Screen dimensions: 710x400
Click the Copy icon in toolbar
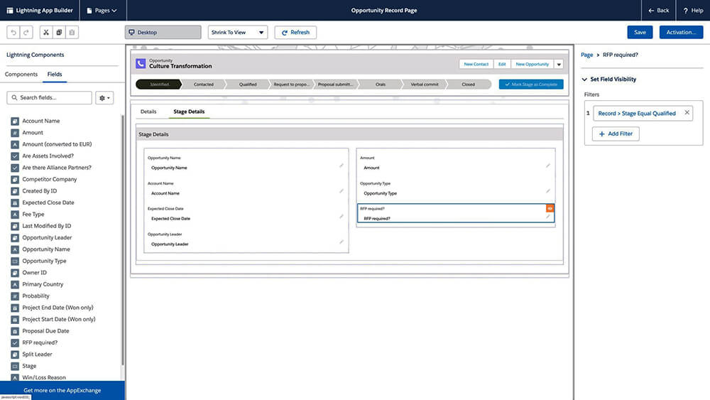tap(59, 33)
